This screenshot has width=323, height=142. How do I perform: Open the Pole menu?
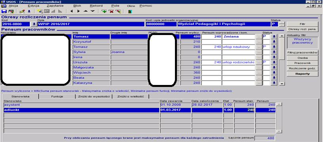pyautogui.click(x=115, y=6)
